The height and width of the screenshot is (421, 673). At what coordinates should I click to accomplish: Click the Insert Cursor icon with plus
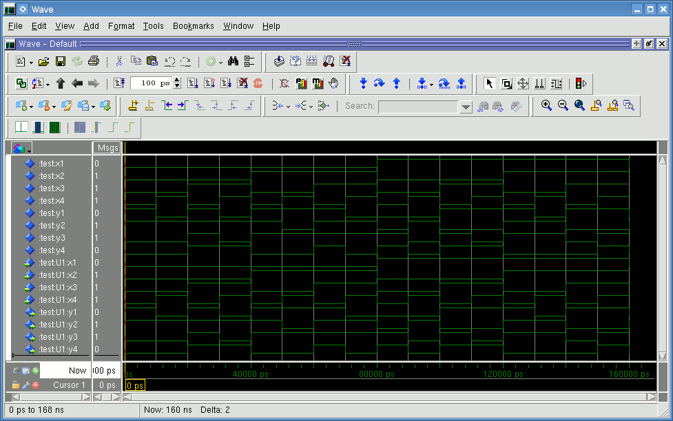[134, 105]
